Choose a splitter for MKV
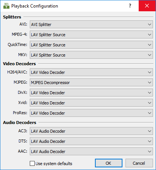The height and width of the screenshot is (170, 156). (x=91, y=55)
